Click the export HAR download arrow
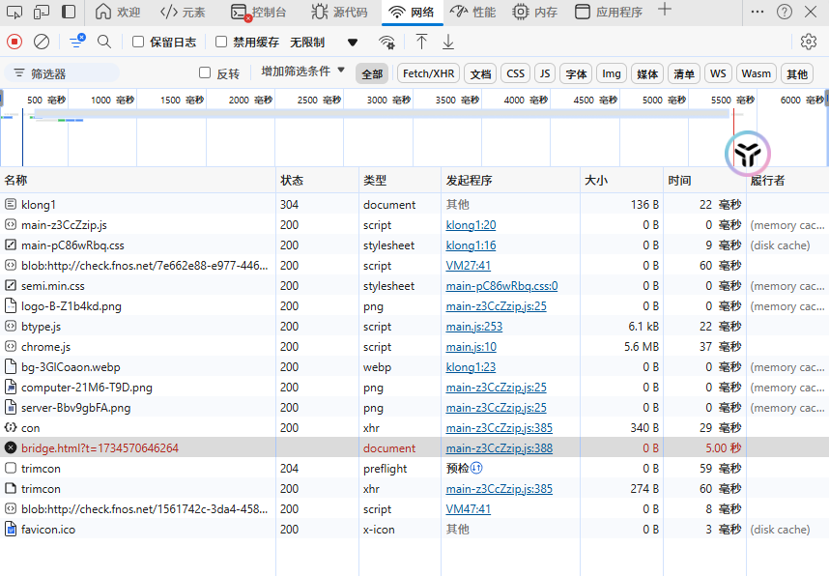 click(x=448, y=42)
